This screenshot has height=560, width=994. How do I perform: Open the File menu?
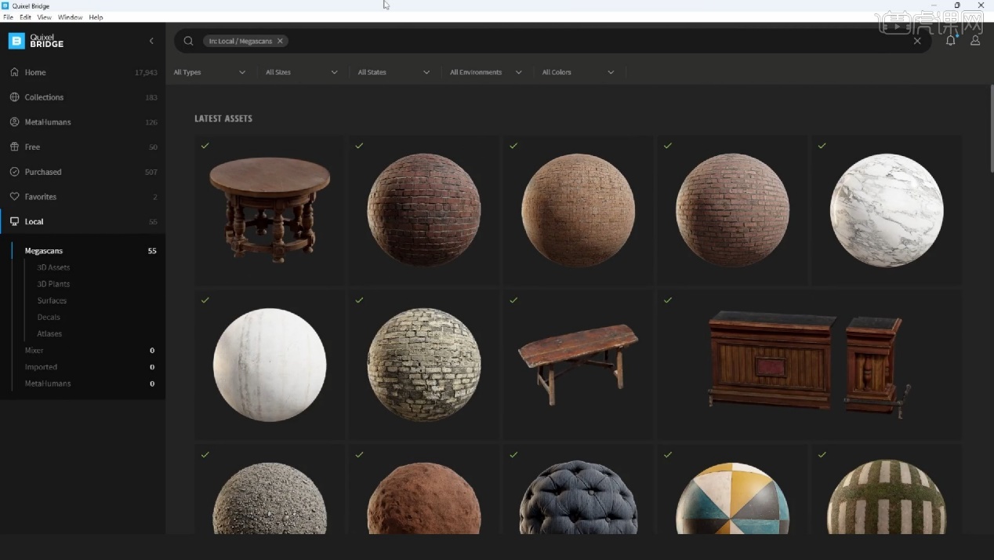(8, 16)
